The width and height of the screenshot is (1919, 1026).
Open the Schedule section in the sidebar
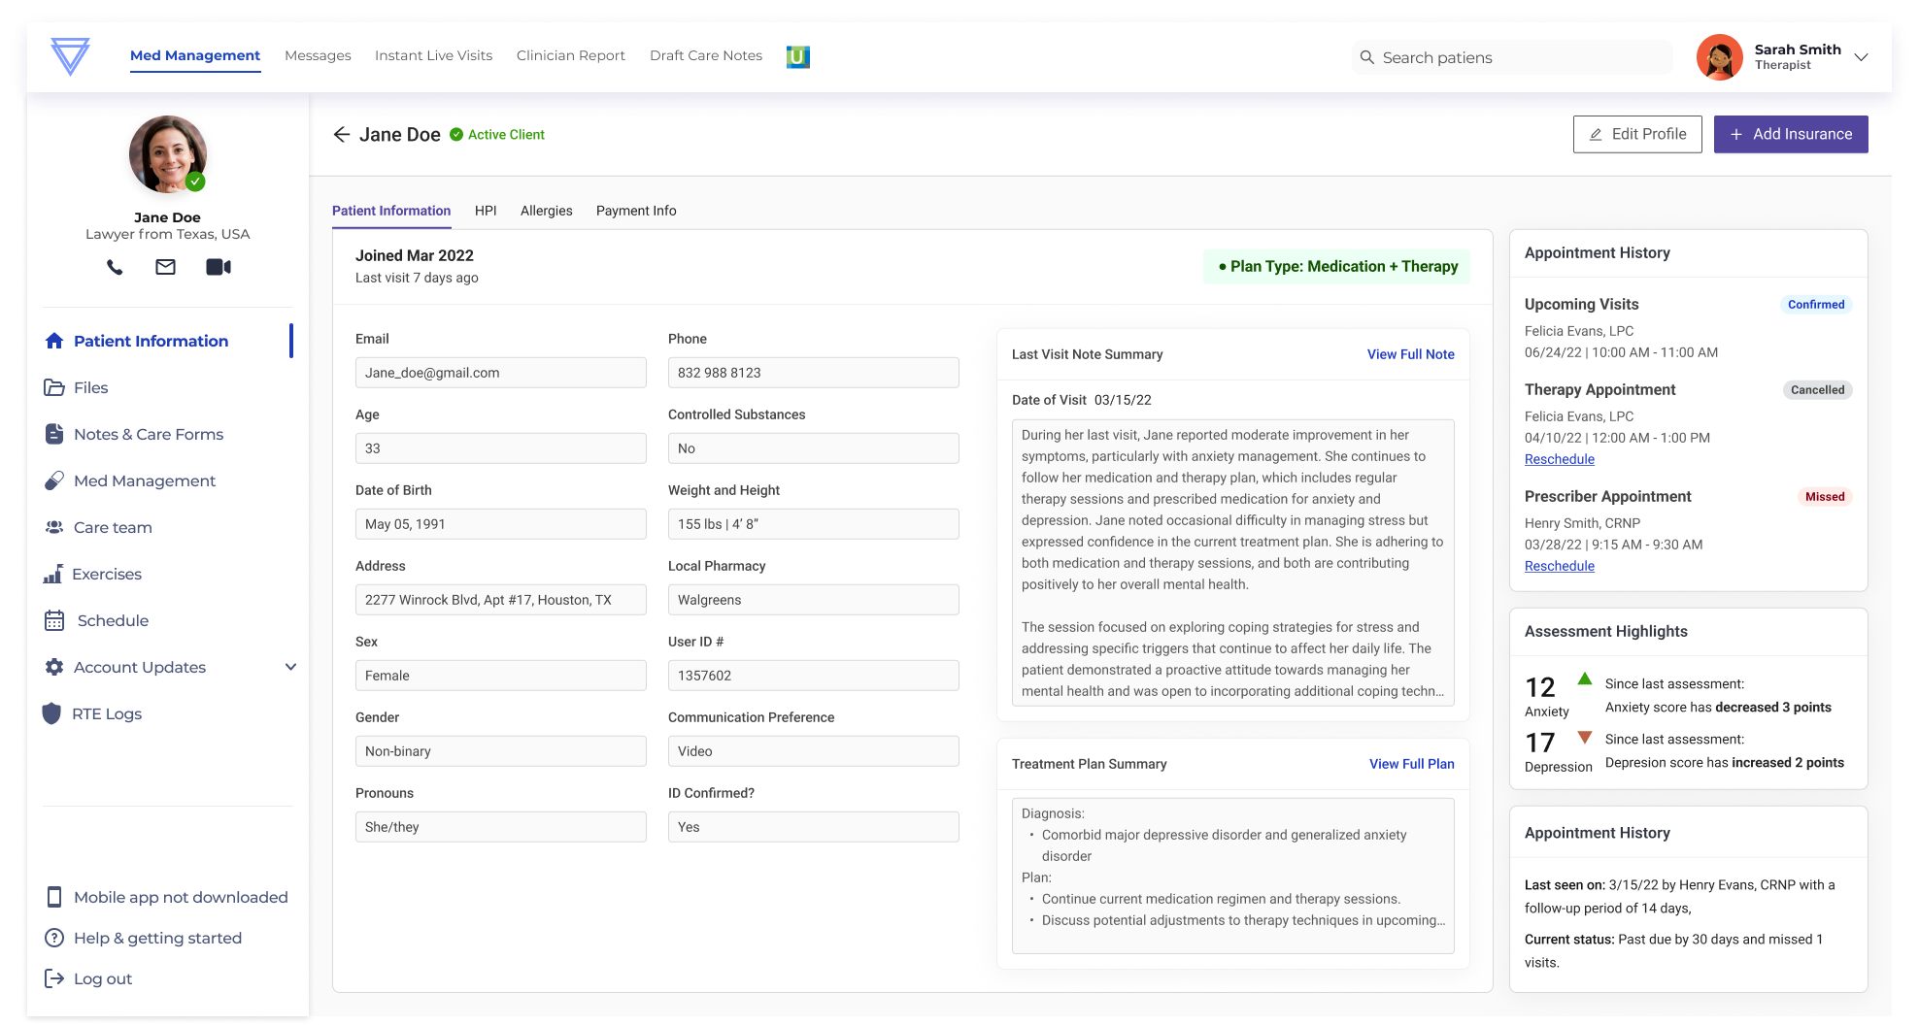pyautogui.click(x=113, y=620)
